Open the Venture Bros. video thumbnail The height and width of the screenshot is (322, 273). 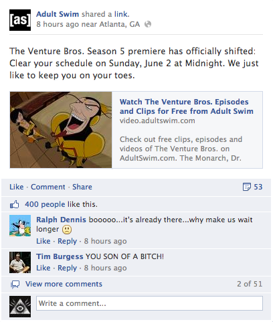[61, 130]
